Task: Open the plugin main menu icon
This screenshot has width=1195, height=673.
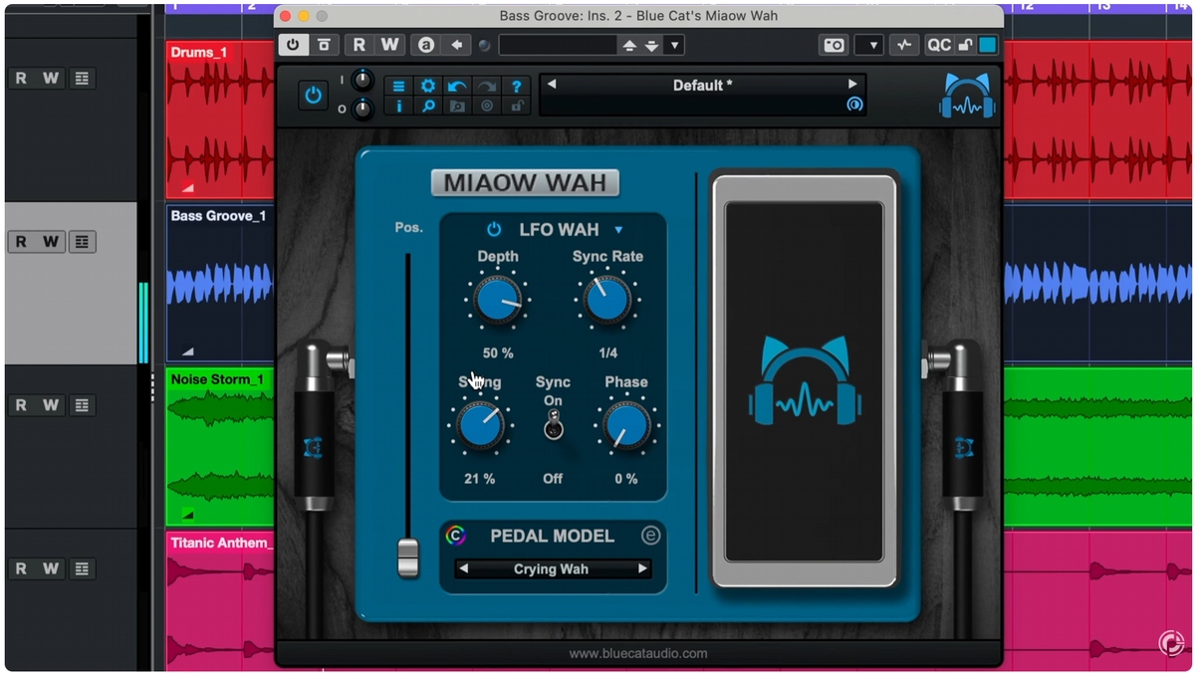Action: pyautogui.click(x=398, y=87)
